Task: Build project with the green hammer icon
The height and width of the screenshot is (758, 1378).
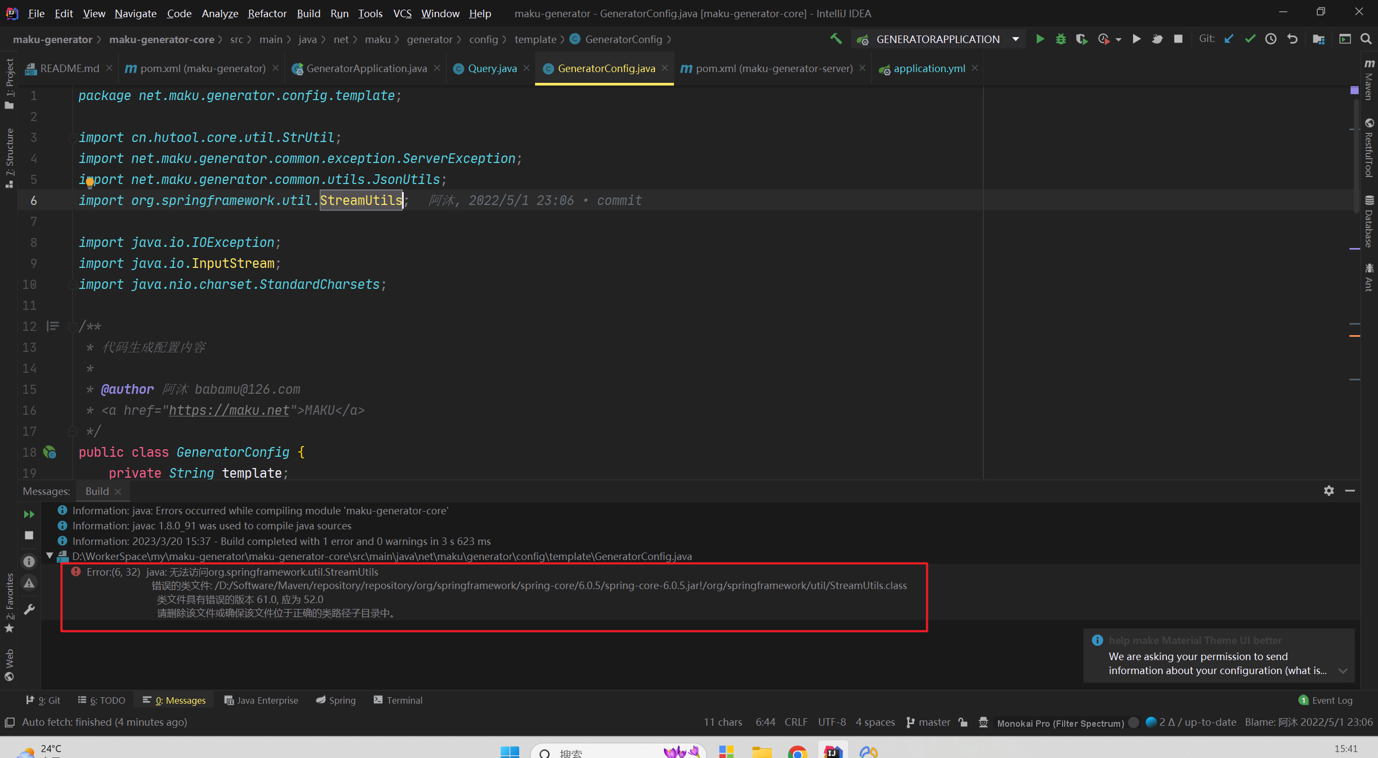Action: tap(836, 39)
